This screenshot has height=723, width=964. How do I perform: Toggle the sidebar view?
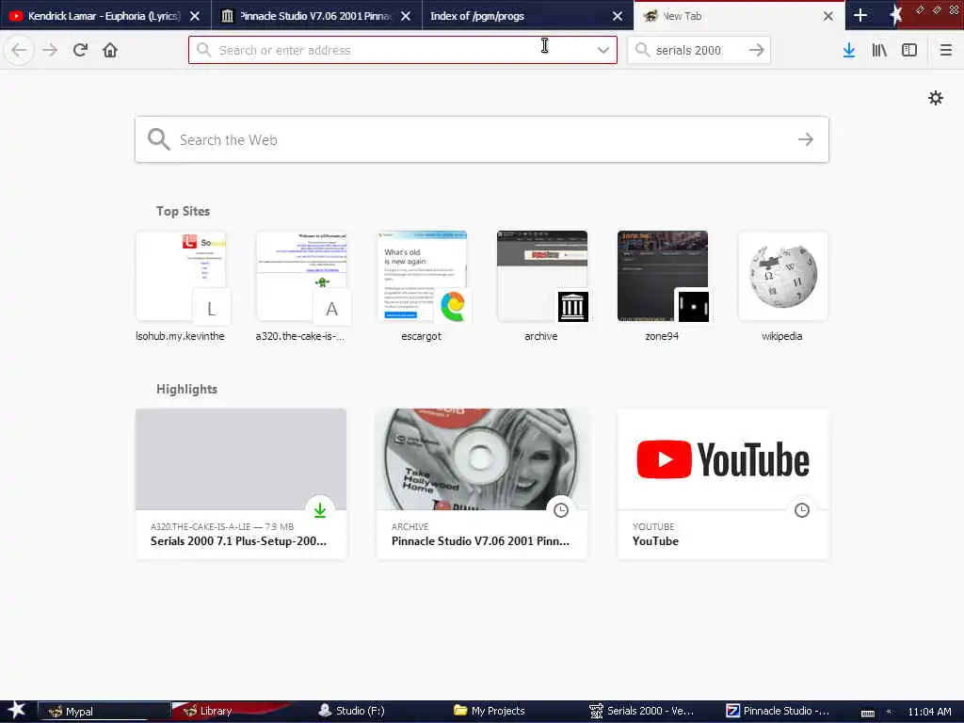tap(909, 50)
